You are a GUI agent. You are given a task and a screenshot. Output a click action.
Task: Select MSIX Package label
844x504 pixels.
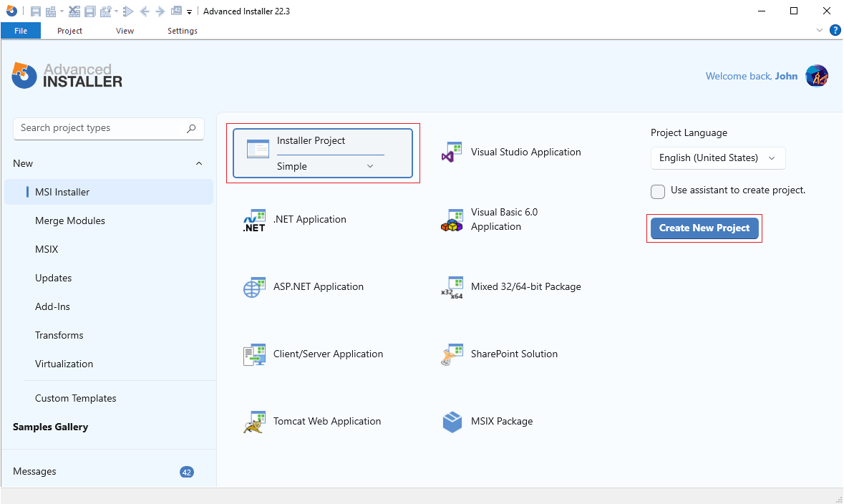[x=502, y=421]
